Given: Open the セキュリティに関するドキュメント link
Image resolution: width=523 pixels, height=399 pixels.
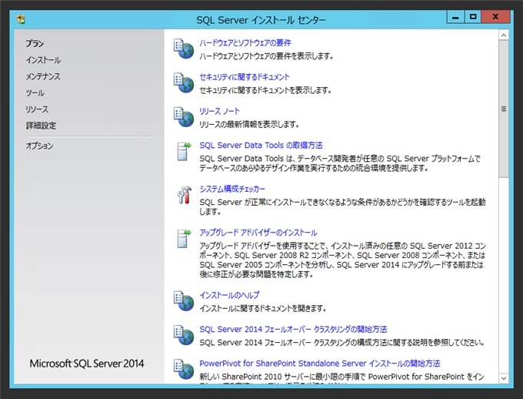Looking at the screenshot, I should click(245, 77).
